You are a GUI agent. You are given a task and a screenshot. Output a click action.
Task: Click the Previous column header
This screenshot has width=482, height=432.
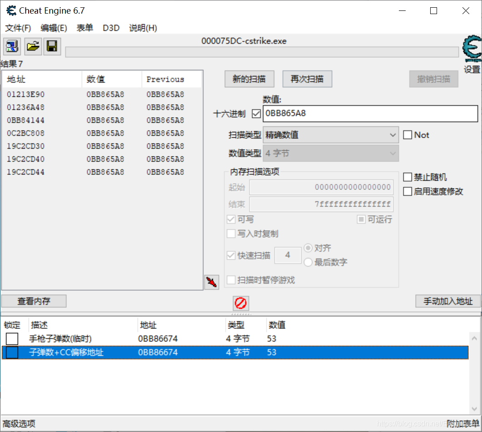(x=172, y=79)
